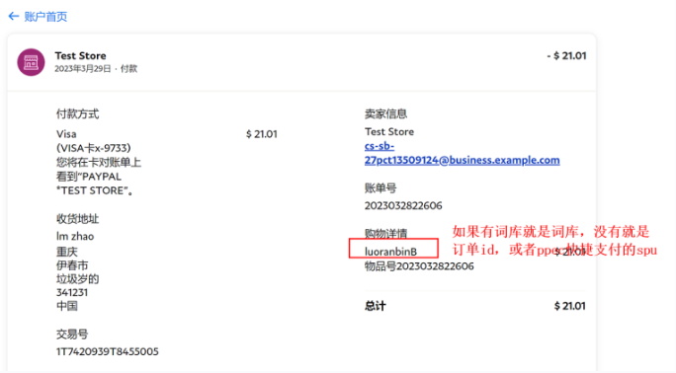The width and height of the screenshot is (676, 373).
Task: Open the 账户首页 link
Action: point(45,17)
